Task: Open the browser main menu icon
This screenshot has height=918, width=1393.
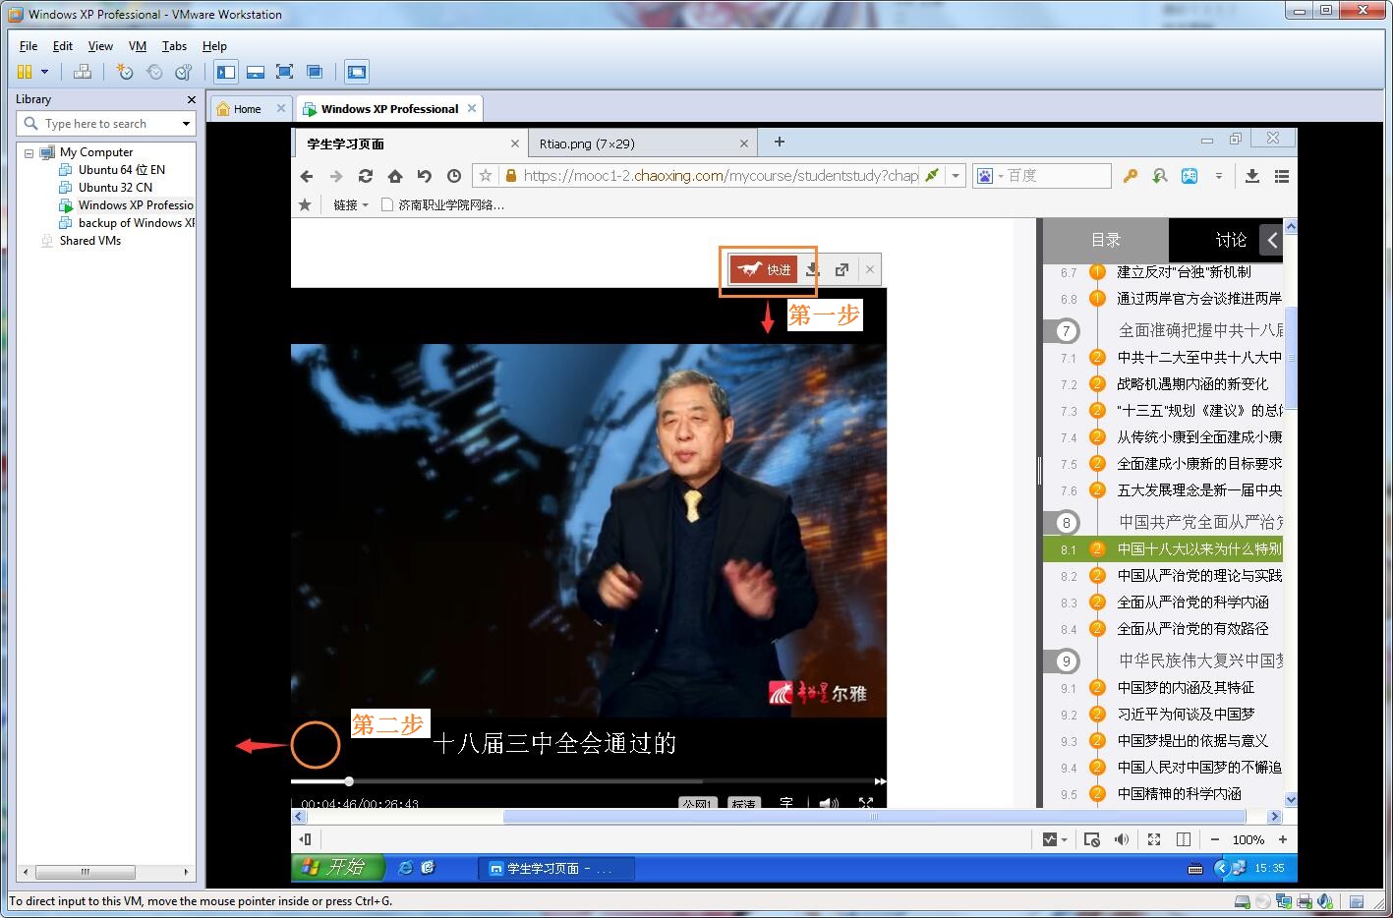Action: click(1282, 176)
